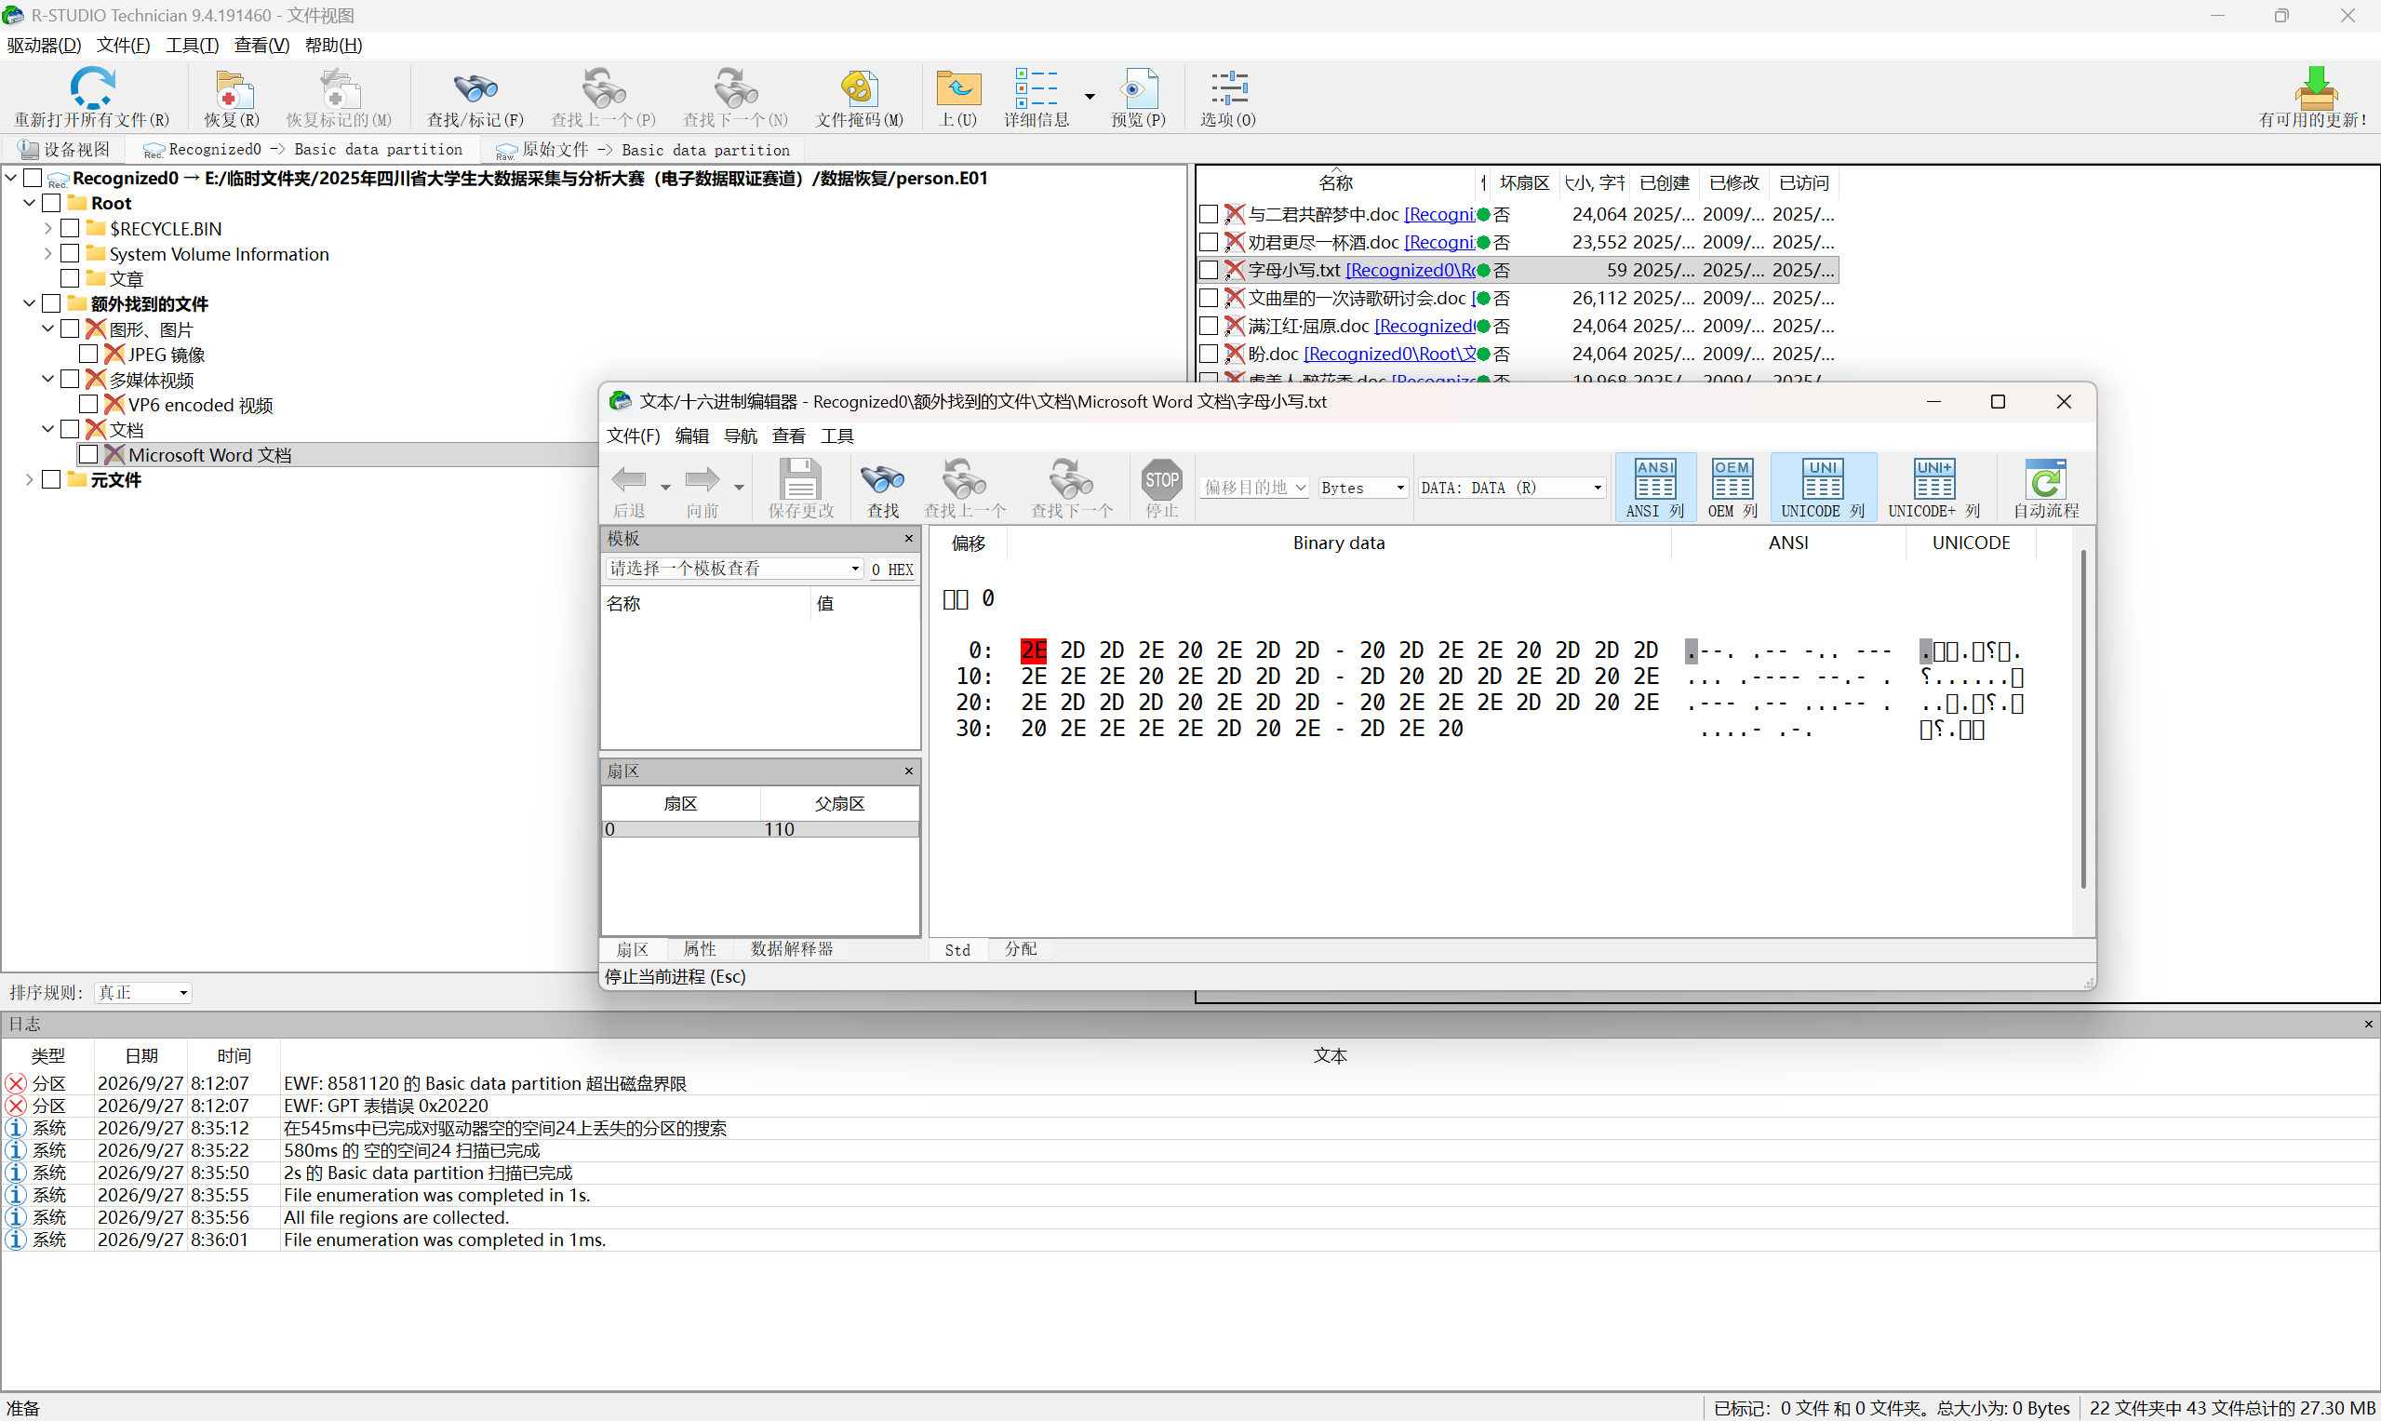Switch to the 数据解释器 tab

791,949
